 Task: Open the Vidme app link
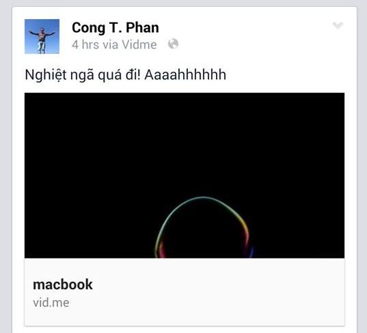pos(139,44)
